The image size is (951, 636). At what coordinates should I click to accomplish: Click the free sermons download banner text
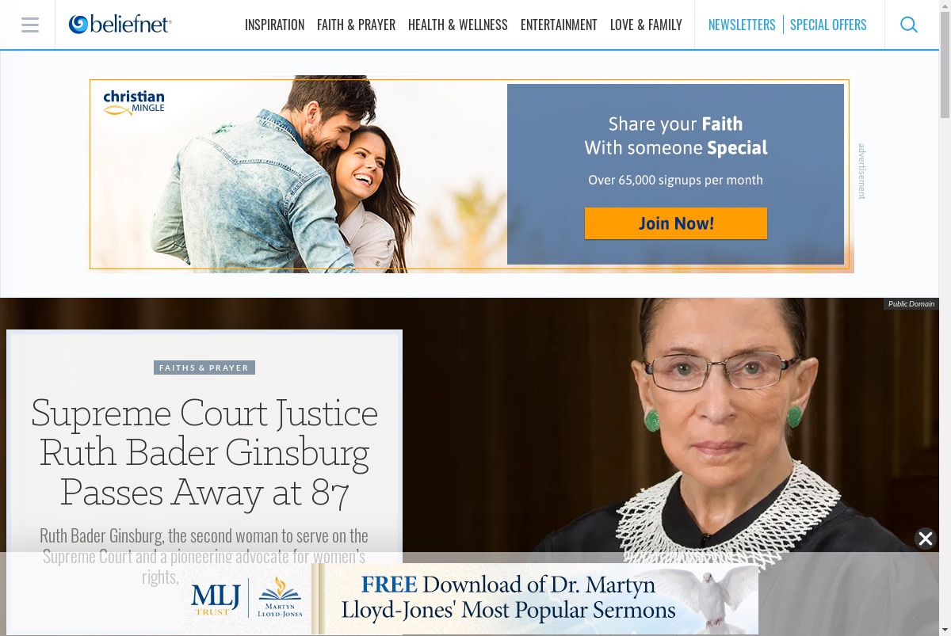(508, 598)
